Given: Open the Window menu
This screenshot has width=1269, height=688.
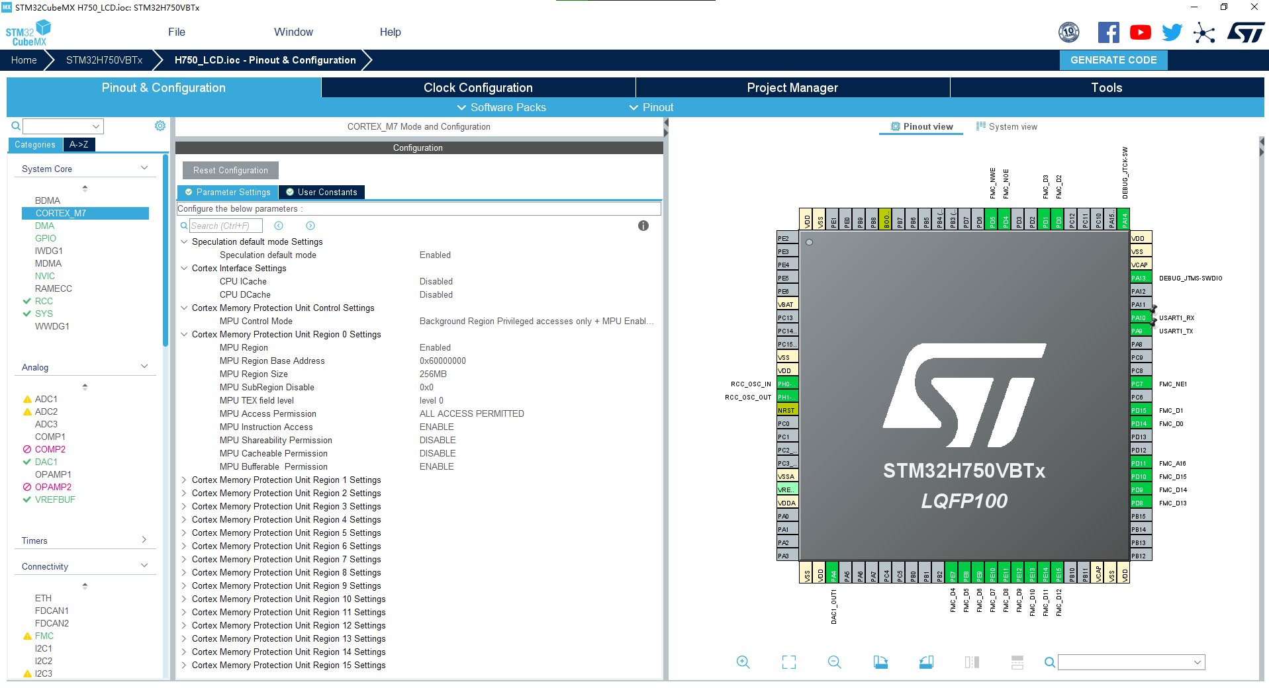Looking at the screenshot, I should pos(293,31).
